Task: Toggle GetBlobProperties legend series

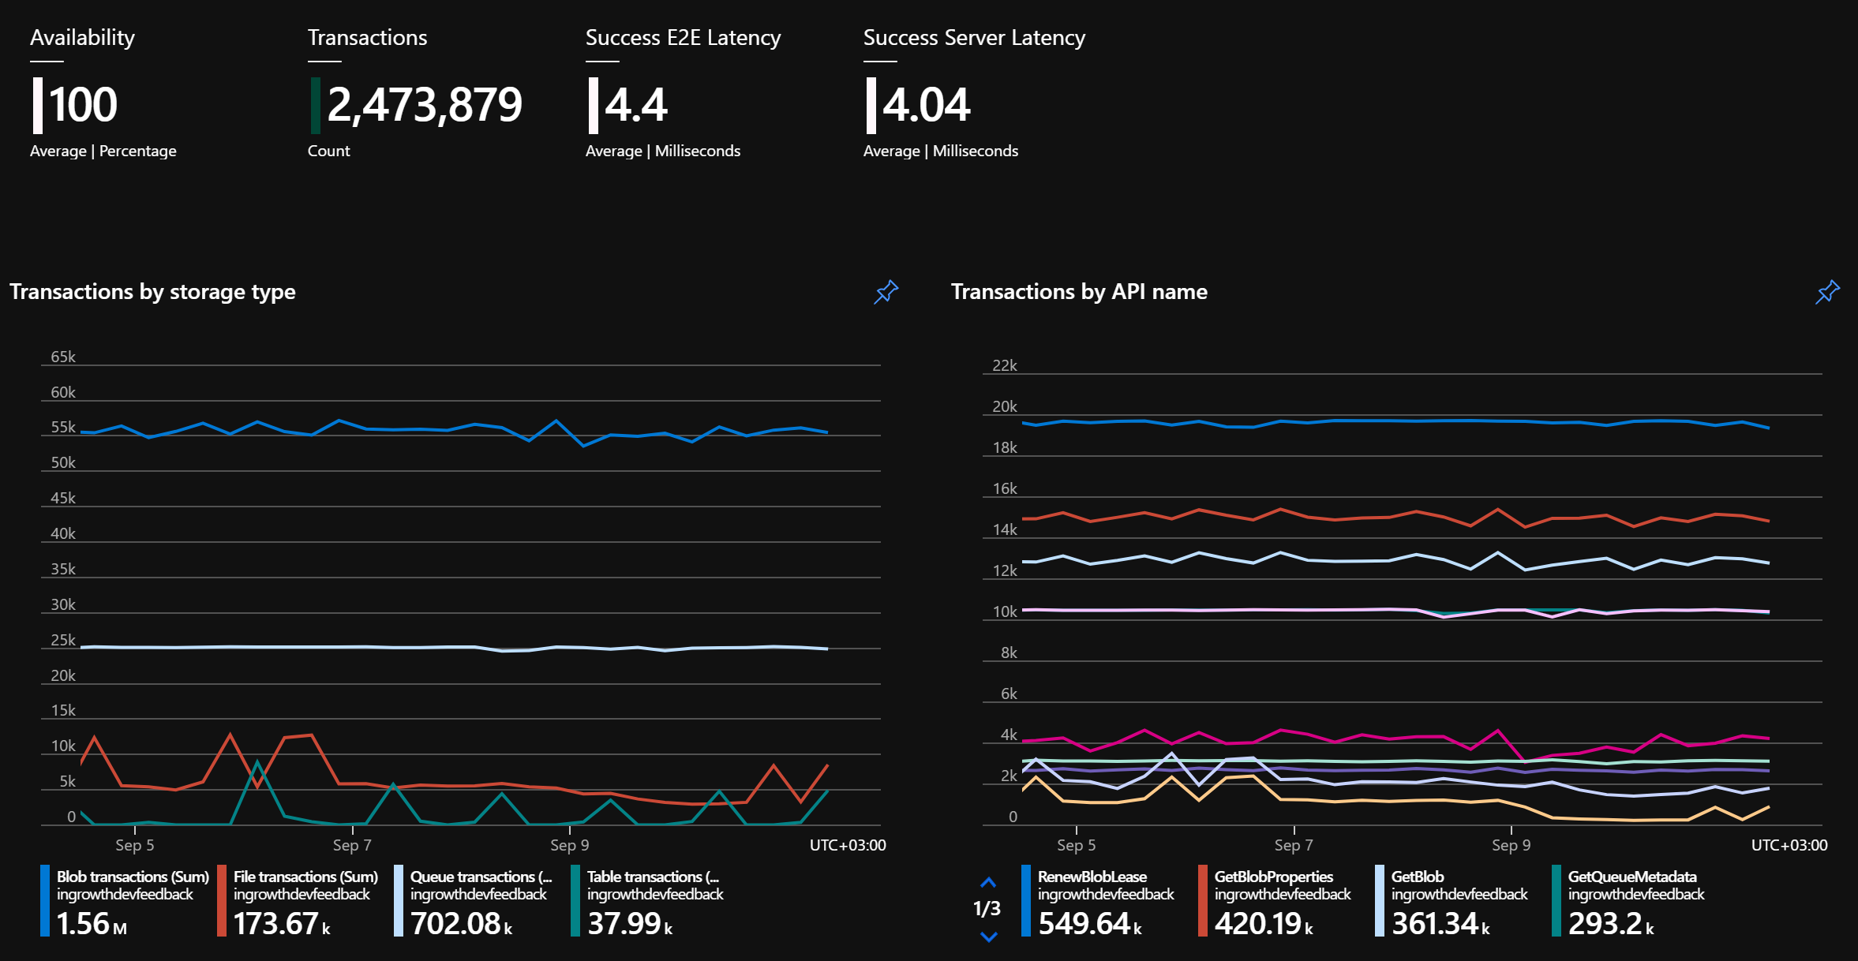Action: pos(1275,900)
